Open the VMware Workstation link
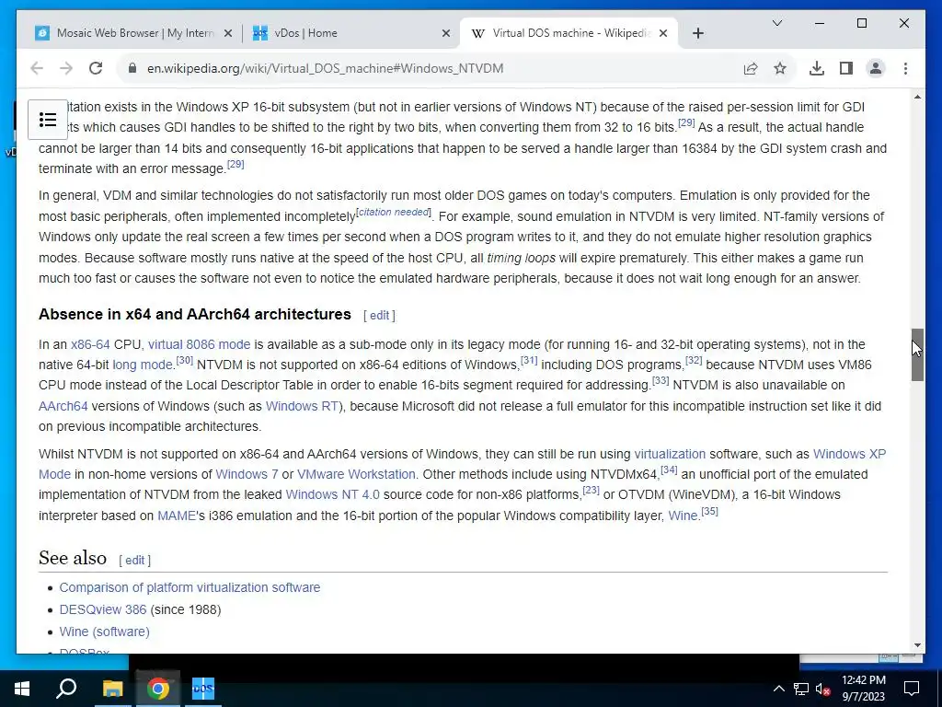This screenshot has width=942, height=707. [356, 474]
